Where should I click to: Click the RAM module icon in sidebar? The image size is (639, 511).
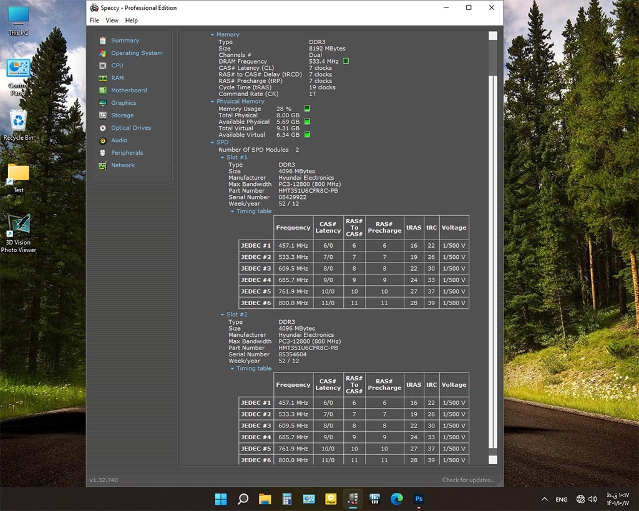[x=103, y=78]
